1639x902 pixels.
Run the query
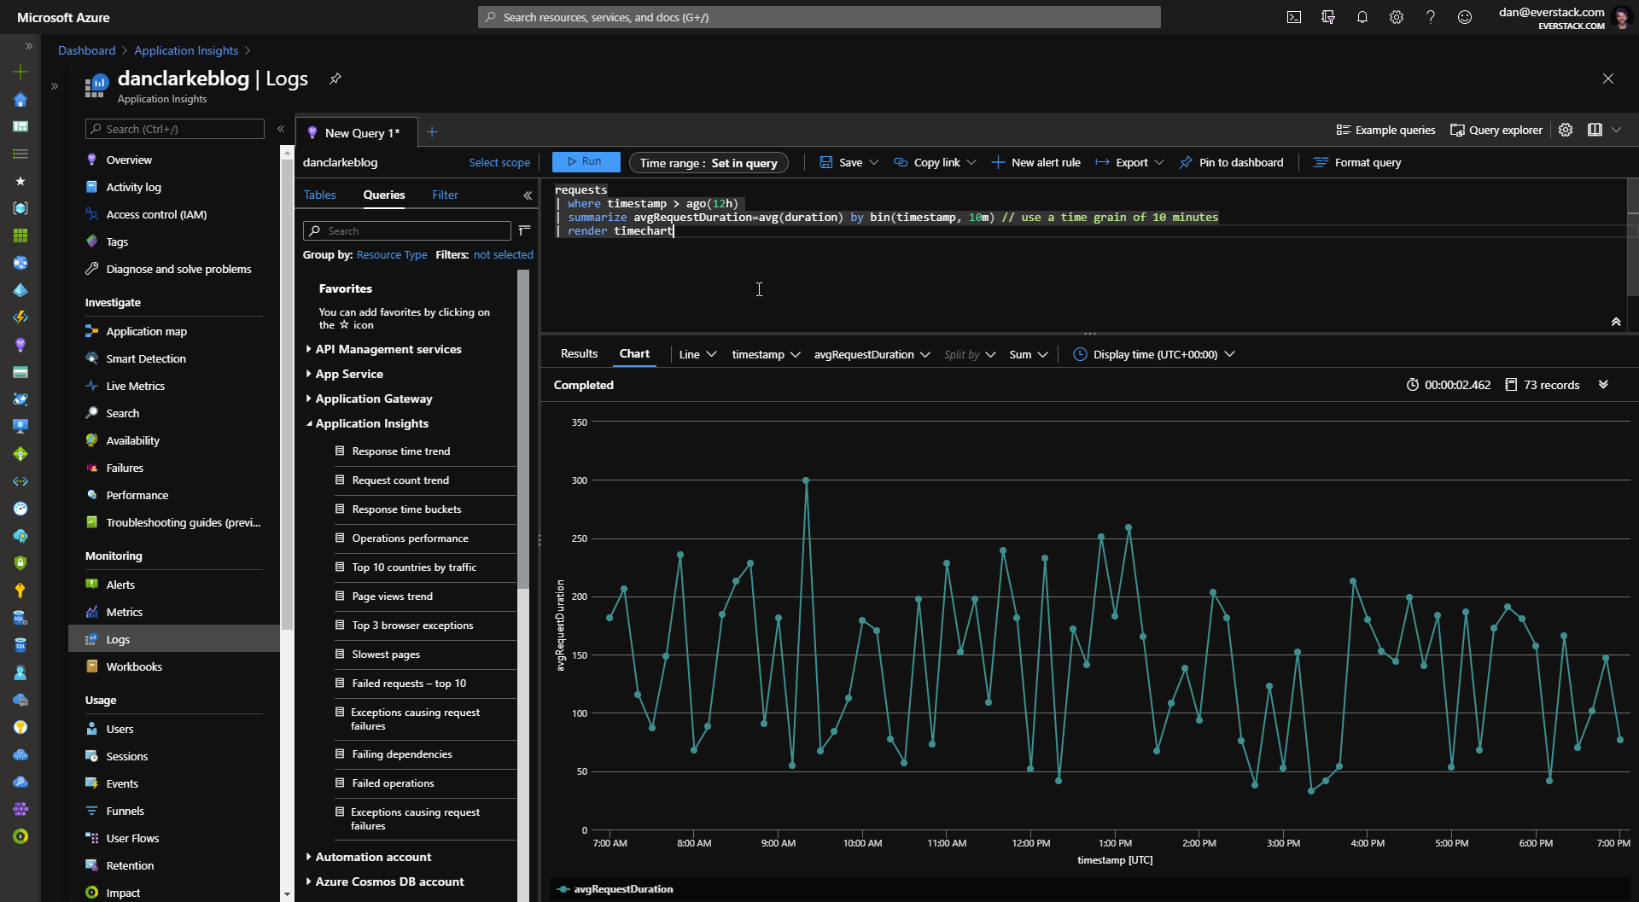click(x=585, y=161)
